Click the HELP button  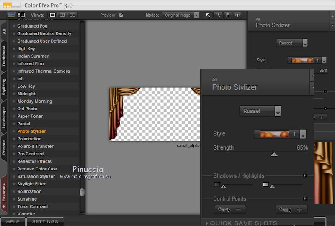pos(13,222)
